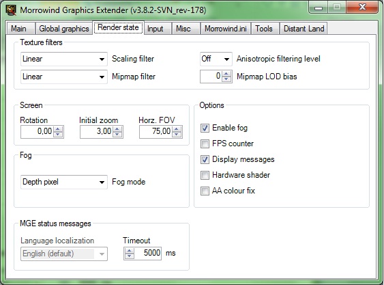Go to the Input tab
384x285 pixels.
tap(158, 29)
